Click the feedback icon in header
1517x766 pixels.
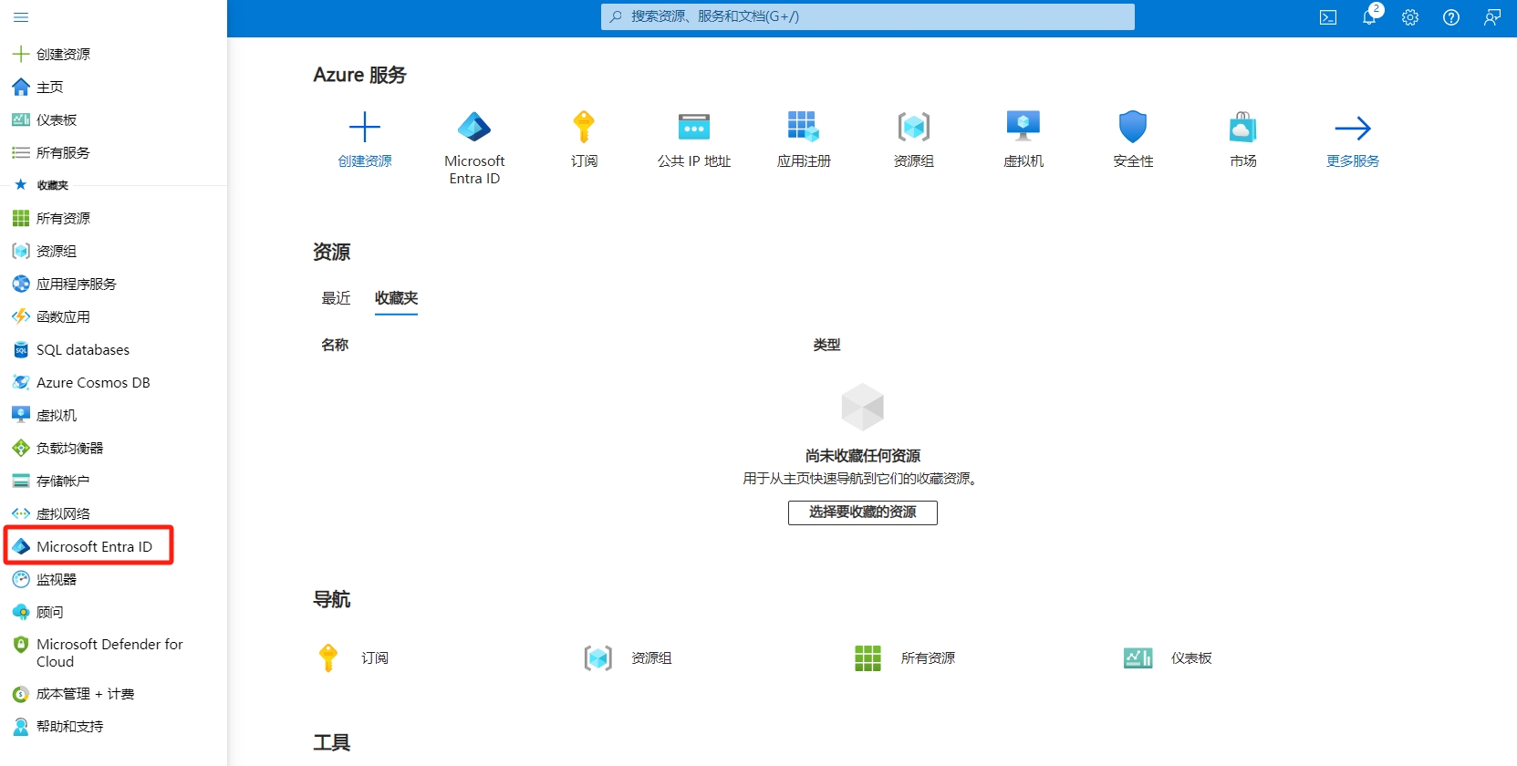[1492, 17]
